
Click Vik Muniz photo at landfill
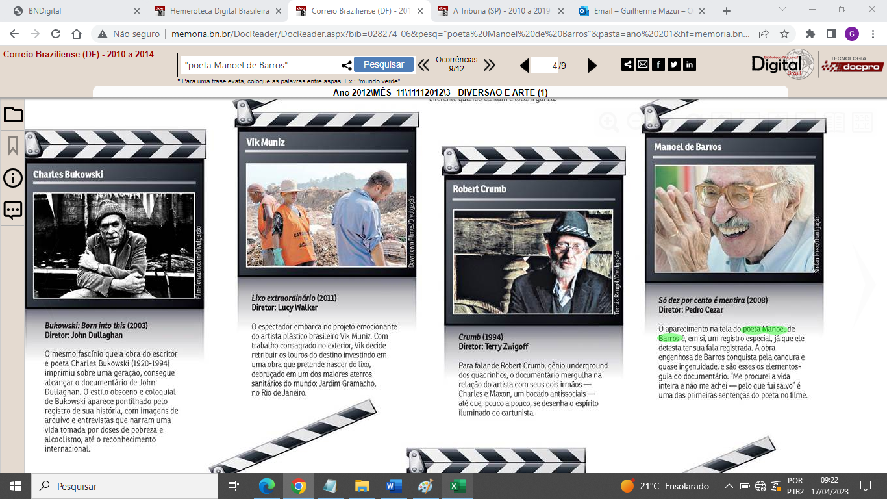[x=327, y=214]
